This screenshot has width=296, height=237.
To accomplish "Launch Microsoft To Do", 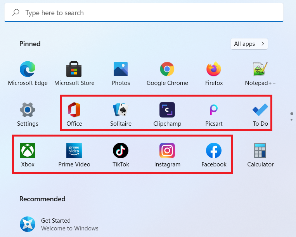I will (x=260, y=114).
